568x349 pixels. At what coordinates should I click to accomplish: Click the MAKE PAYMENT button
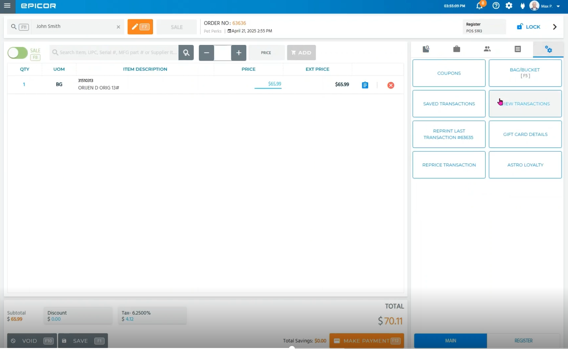(x=366, y=341)
